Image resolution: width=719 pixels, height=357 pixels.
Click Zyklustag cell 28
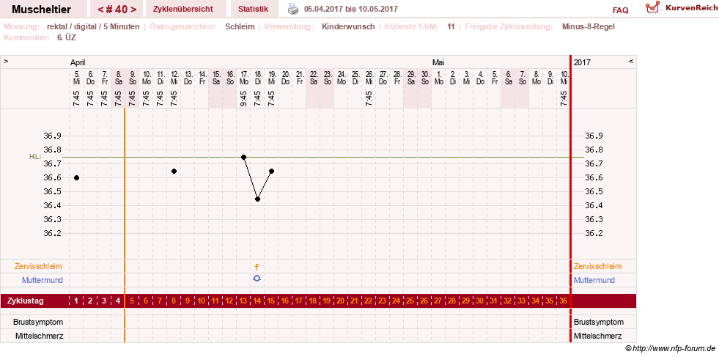point(452,301)
